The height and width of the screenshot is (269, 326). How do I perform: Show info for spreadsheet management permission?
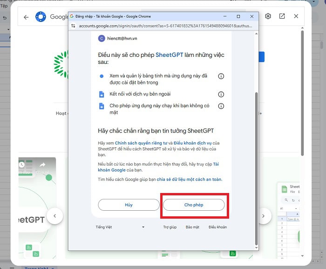[x=221, y=76]
